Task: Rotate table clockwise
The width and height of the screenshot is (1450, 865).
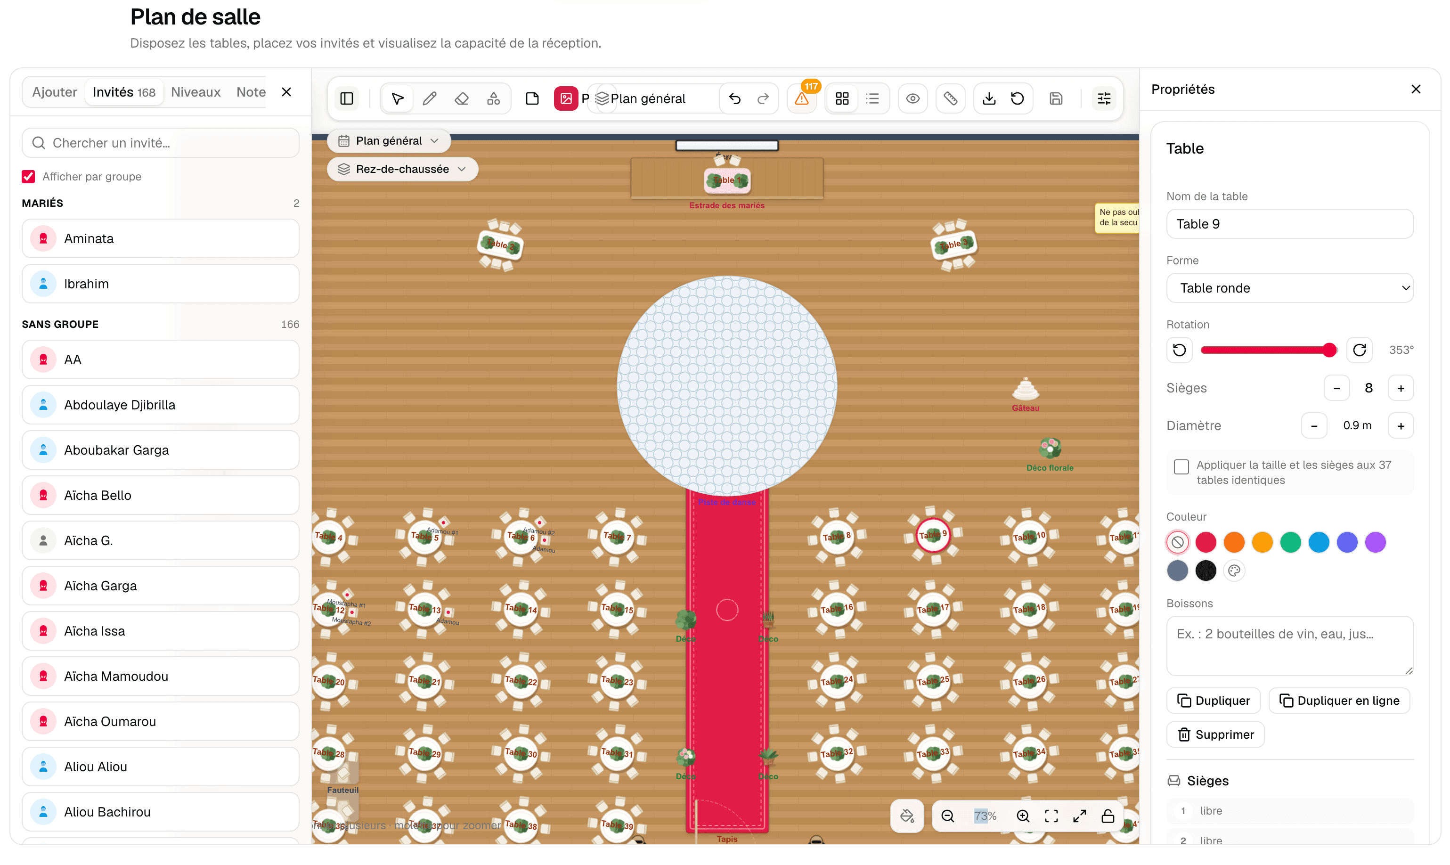Action: click(x=1360, y=350)
